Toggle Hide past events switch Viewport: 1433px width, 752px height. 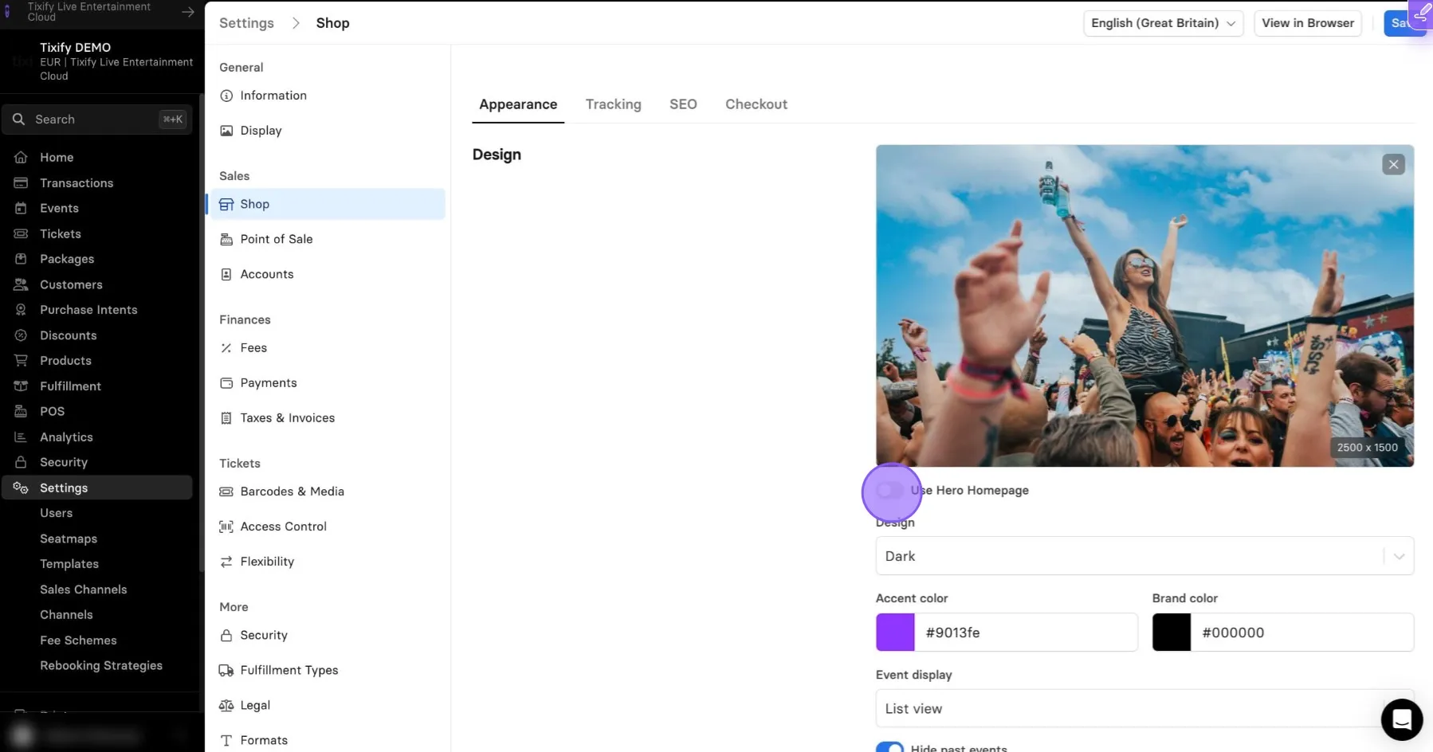point(890,747)
